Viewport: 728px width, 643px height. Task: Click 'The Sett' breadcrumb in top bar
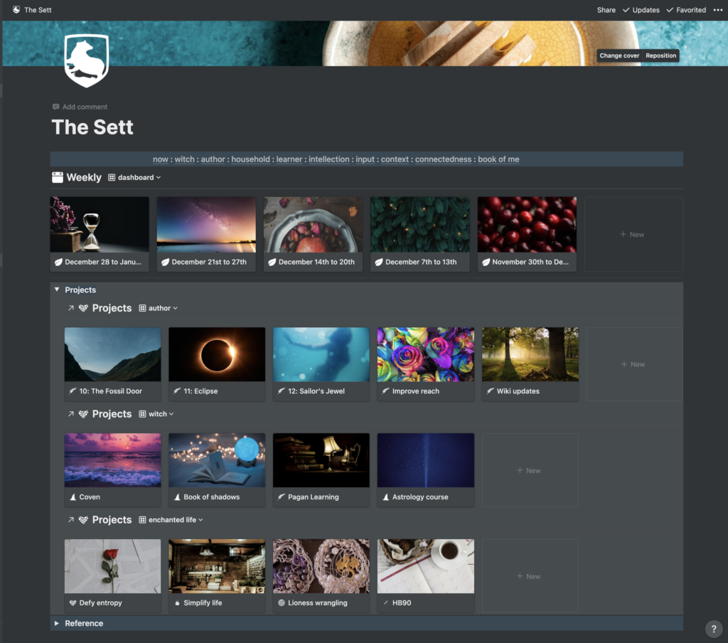pyautogui.click(x=38, y=10)
